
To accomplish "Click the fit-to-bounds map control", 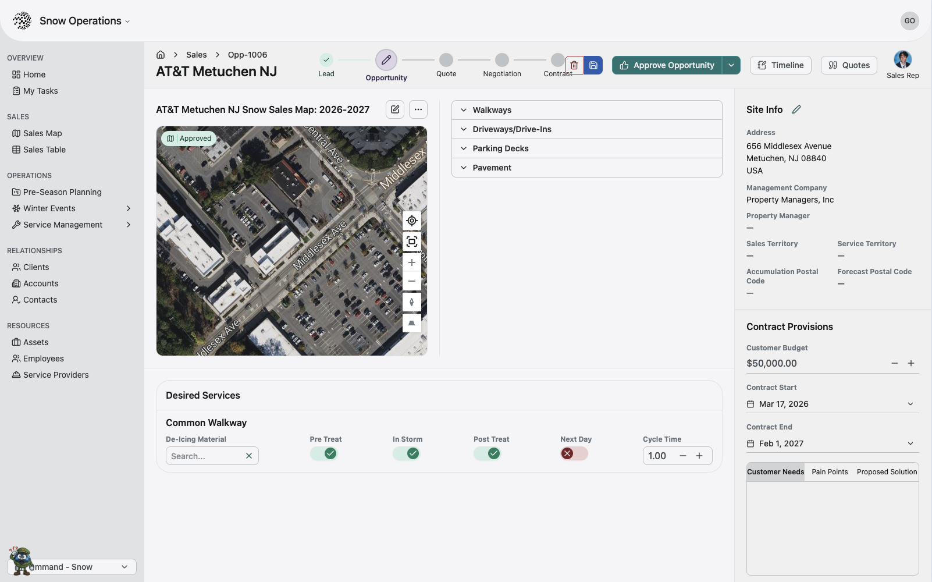I will tap(412, 242).
